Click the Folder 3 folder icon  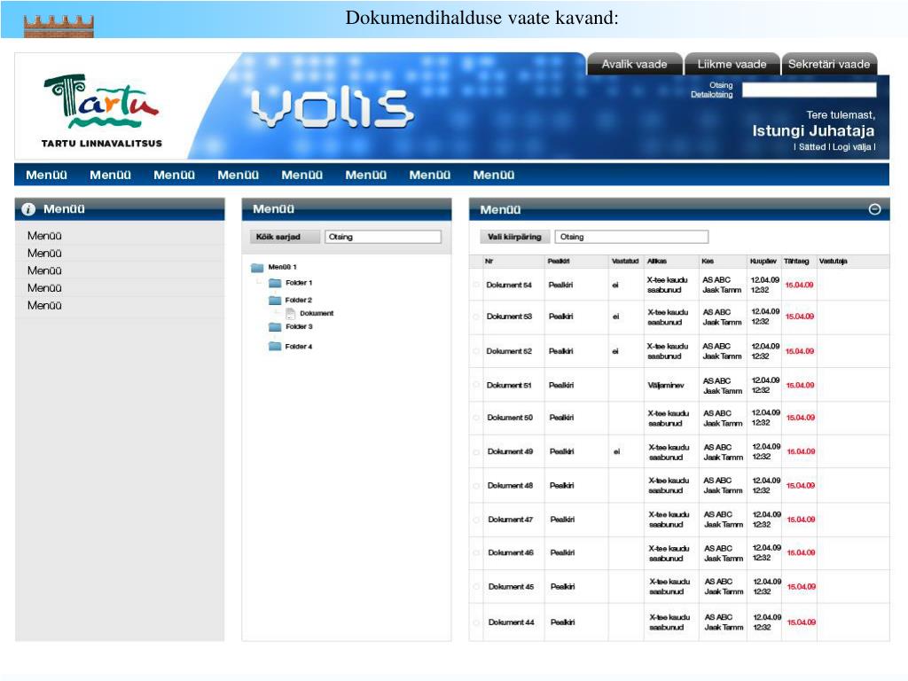(275, 327)
